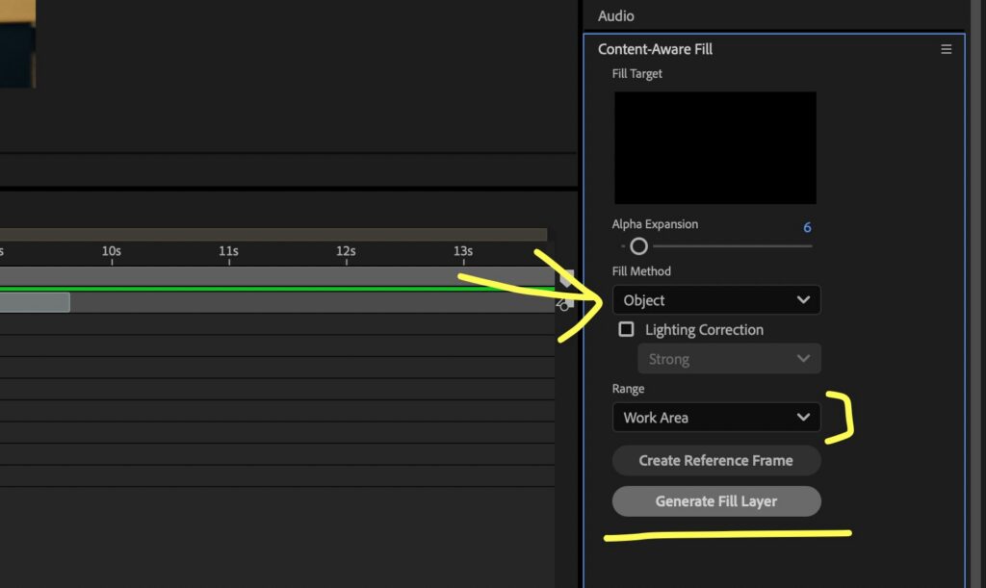Switch to the Audio panel
Image resolution: width=986 pixels, height=588 pixels.
(614, 15)
